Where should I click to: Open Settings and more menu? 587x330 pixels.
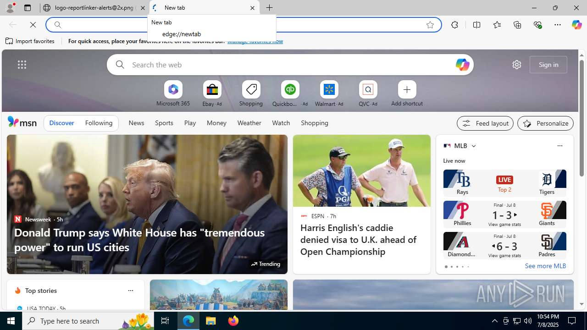(558, 25)
